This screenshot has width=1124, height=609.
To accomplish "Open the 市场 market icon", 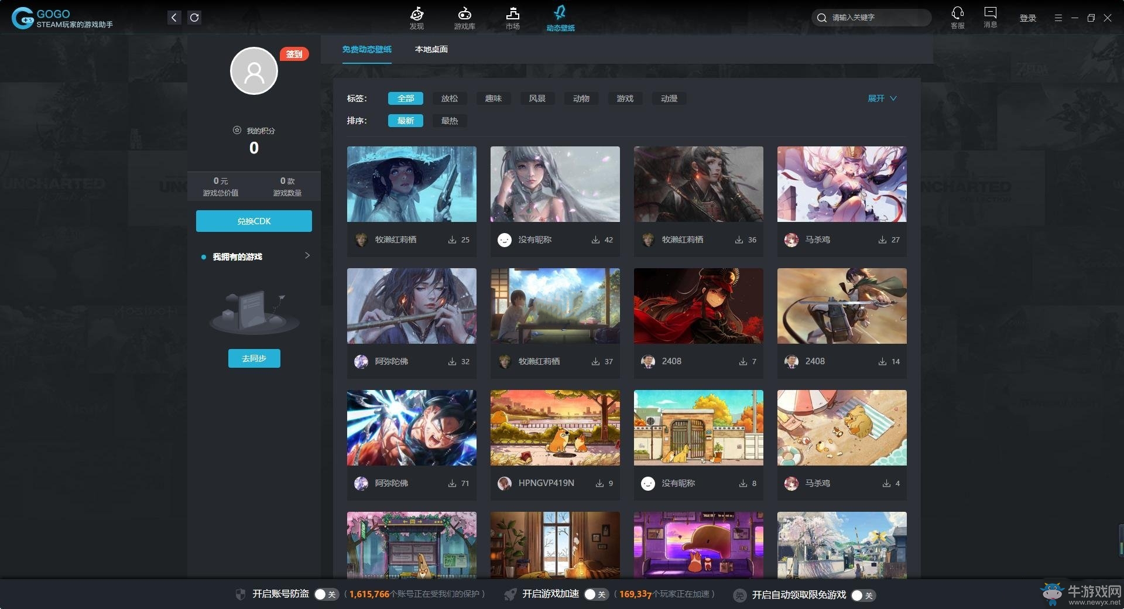I will 513,13.
